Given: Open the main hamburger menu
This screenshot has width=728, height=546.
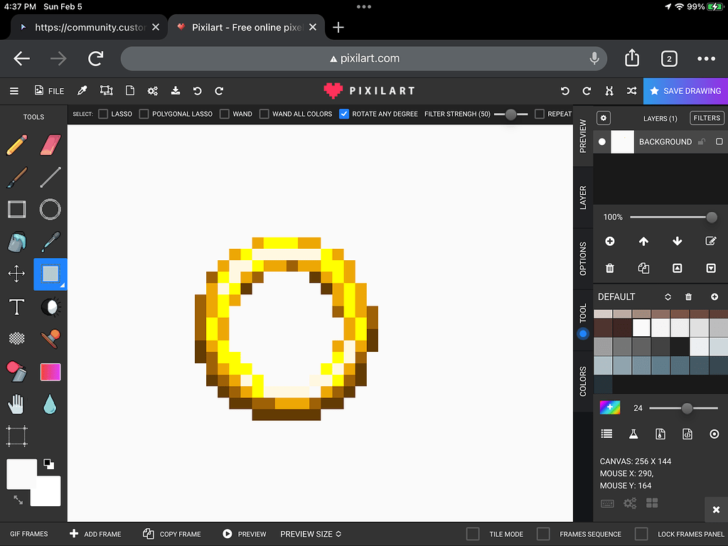Looking at the screenshot, I should 14,90.
